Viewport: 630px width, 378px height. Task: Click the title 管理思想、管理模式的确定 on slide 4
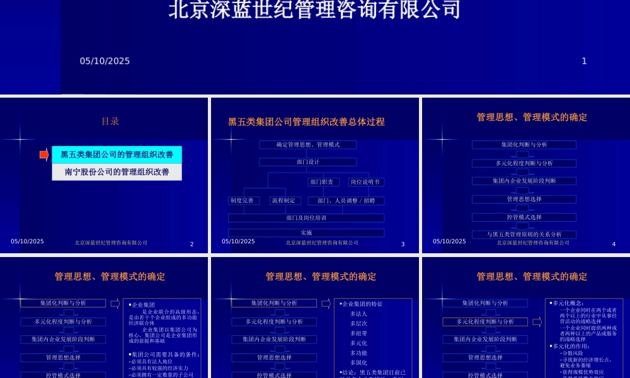point(532,117)
